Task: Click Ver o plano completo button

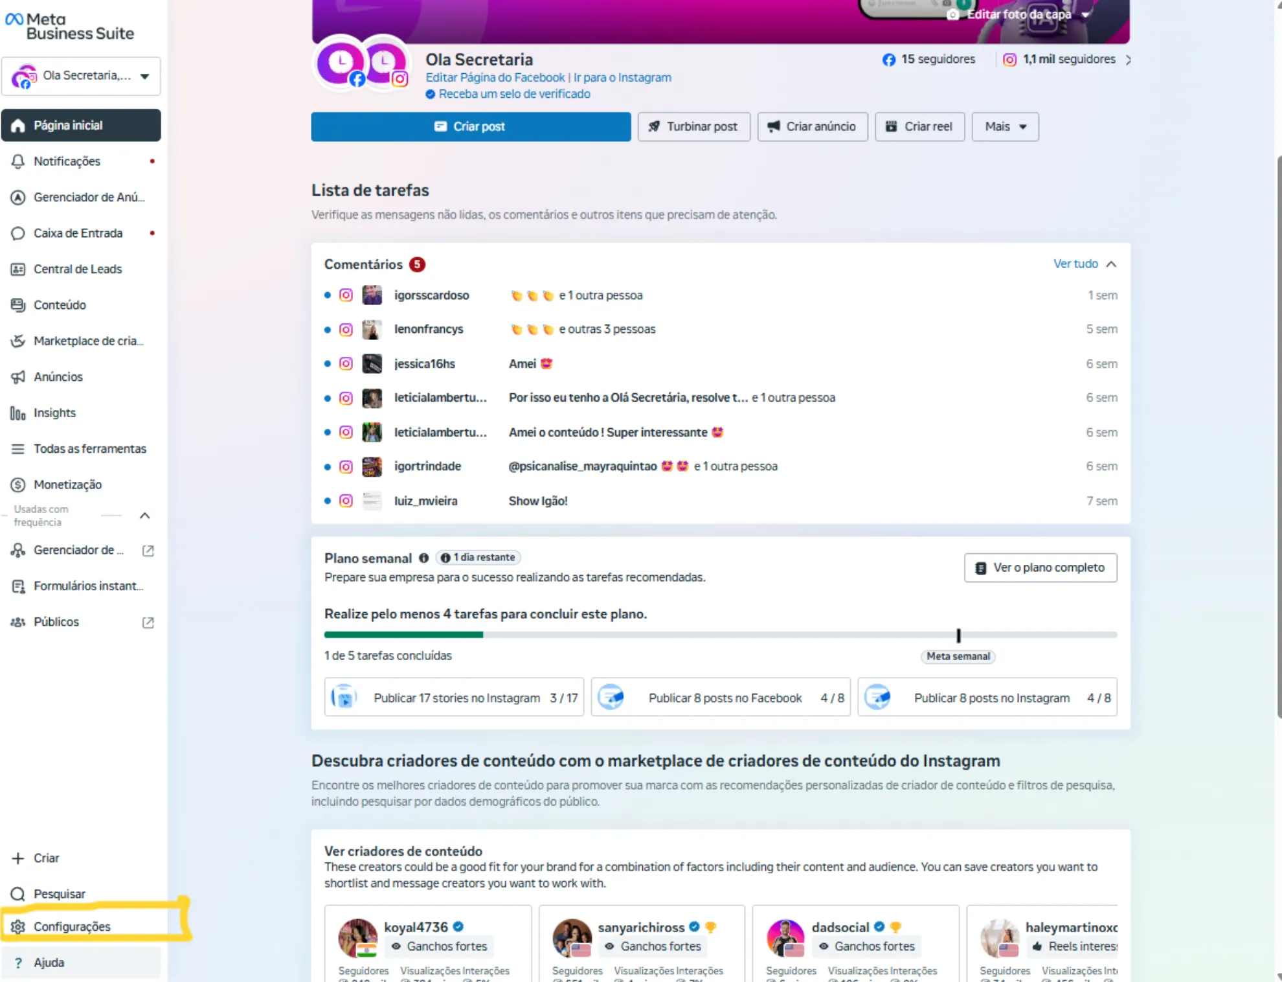Action: pos(1040,568)
